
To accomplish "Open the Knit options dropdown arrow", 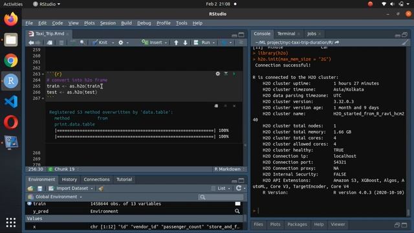I will (113, 43).
